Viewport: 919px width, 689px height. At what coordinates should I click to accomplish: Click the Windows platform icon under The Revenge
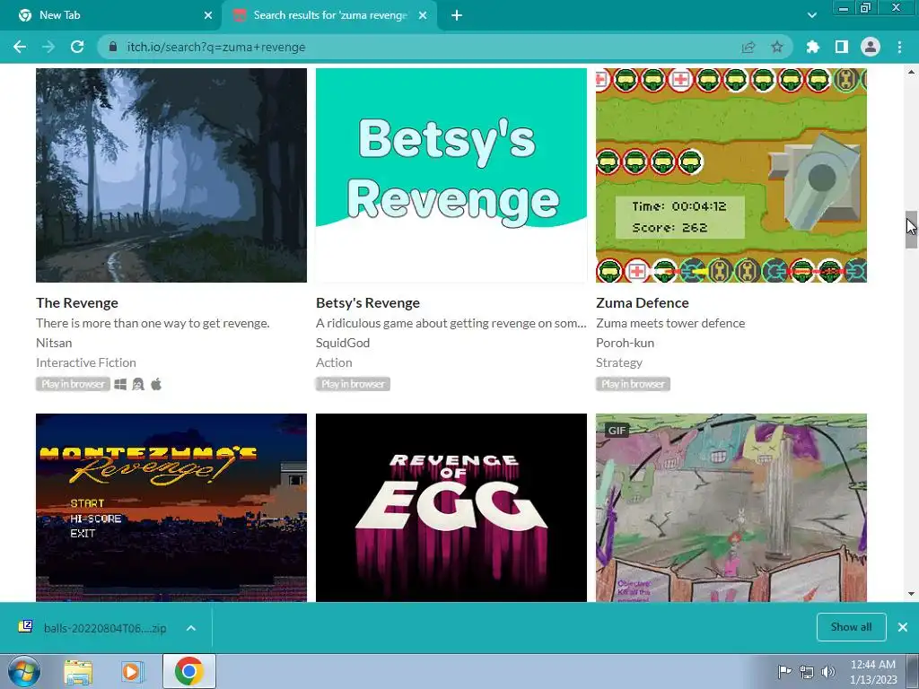click(x=120, y=384)
